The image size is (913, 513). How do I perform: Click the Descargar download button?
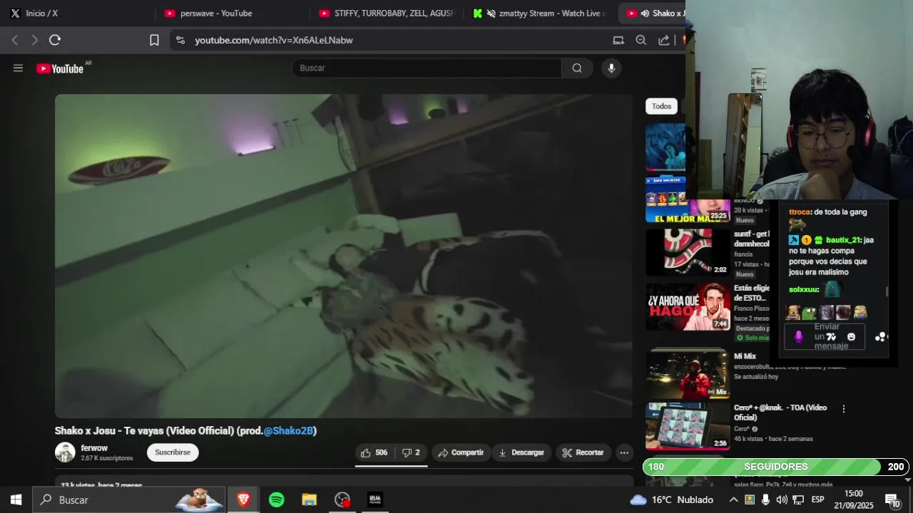pos(521,452)
